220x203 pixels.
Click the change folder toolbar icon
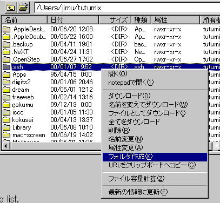pos(23,8)
